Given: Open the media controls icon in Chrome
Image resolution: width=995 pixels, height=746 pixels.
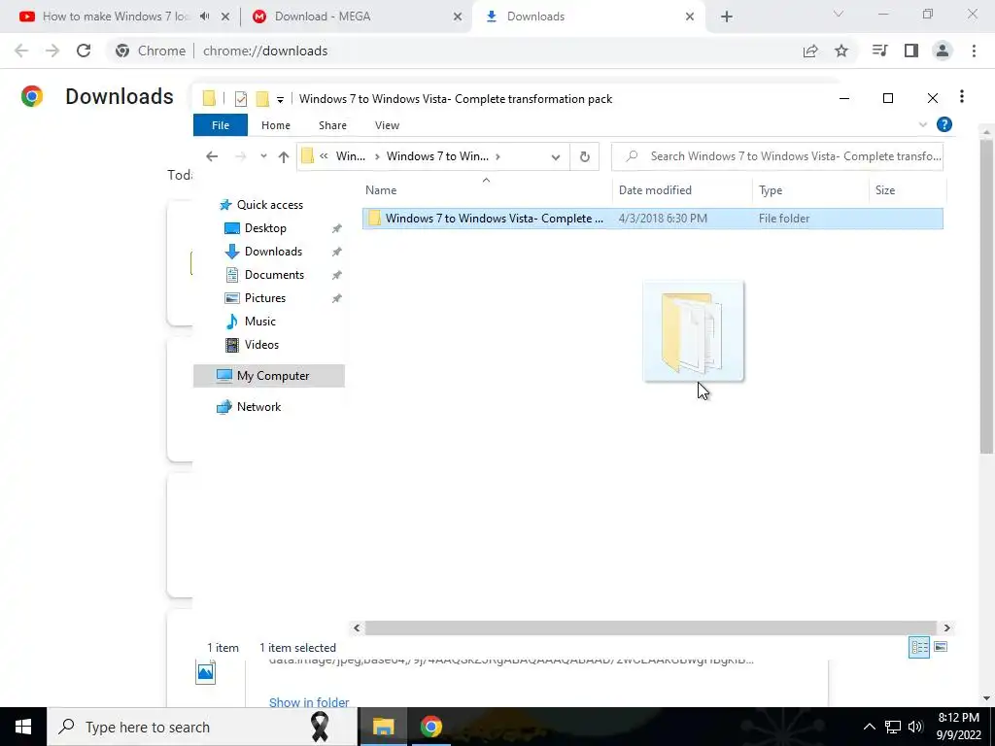Looking at the screenshot, I should [x=879, y=51].
